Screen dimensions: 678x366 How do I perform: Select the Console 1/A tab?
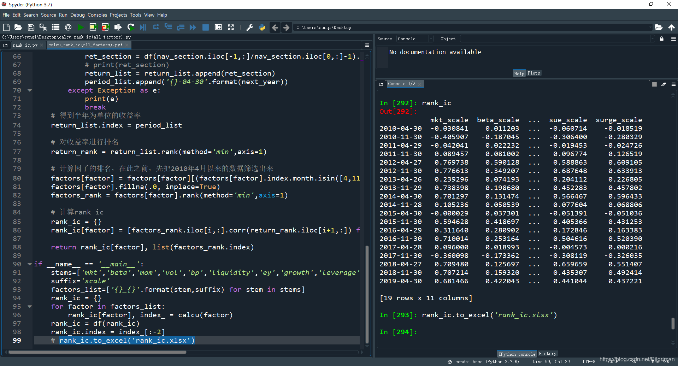click(x=401, y=84)
